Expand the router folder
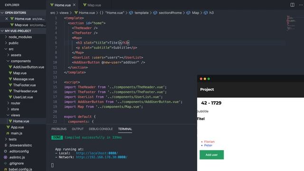Image resolution: width=304 pixels, height=171 pixels. (x=16, y=103)
